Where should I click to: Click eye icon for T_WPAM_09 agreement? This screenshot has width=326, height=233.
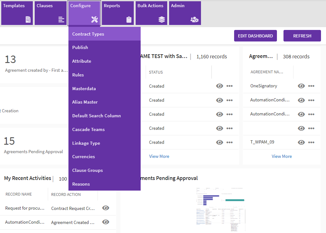pyautogui.click(x=301, y=142)
